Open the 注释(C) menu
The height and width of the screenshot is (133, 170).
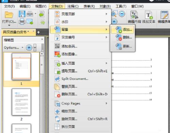pyautogui.click(x=73, y=6)
